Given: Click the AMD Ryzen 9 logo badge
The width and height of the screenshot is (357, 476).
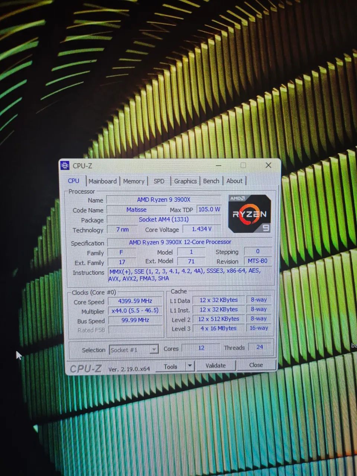Looking at the screenshot, I should (250, 214).
